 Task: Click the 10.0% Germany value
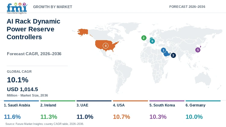[194, 117]
